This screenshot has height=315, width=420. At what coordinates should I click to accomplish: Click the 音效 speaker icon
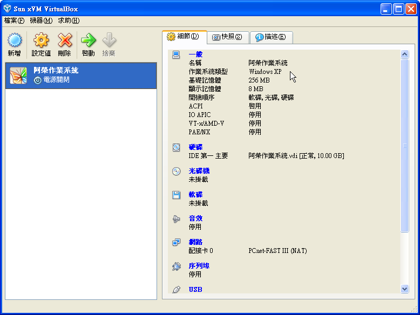176,218
